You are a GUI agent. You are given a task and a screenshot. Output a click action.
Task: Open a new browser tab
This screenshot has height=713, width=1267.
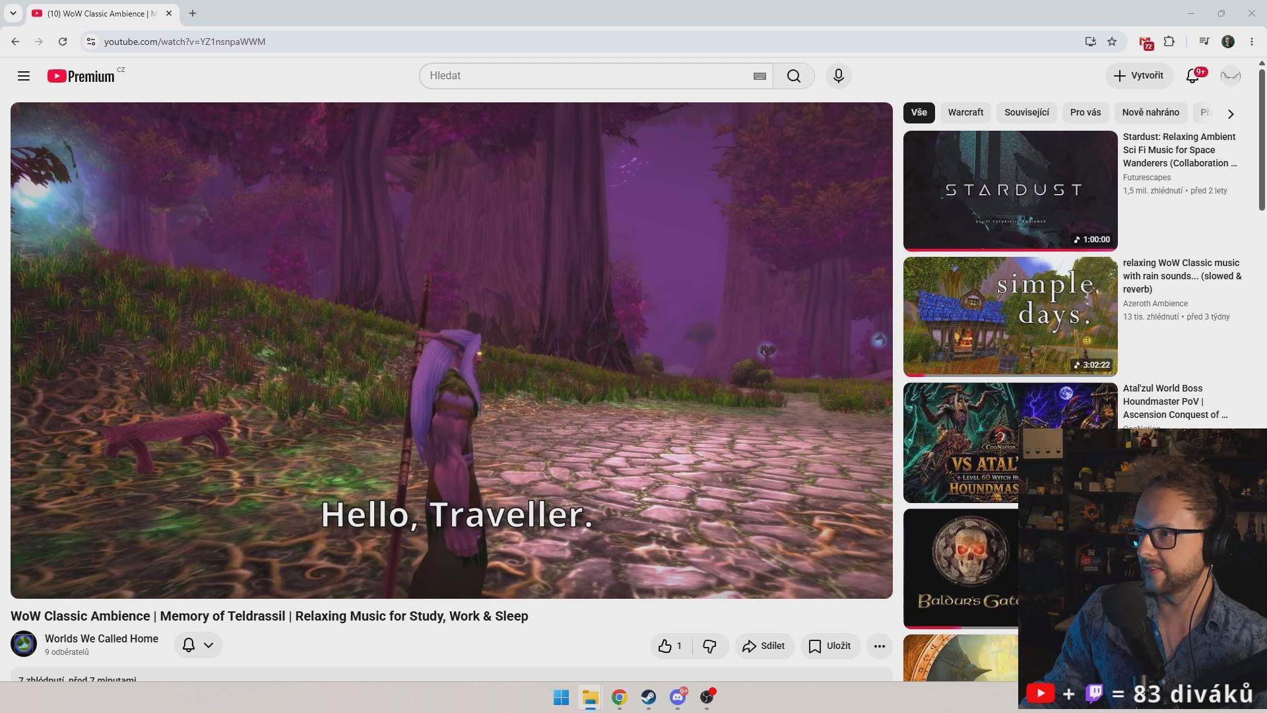coord(193,13)
